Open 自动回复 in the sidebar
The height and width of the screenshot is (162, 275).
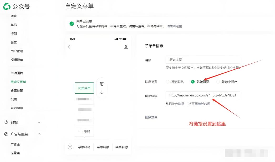[17, 73]
